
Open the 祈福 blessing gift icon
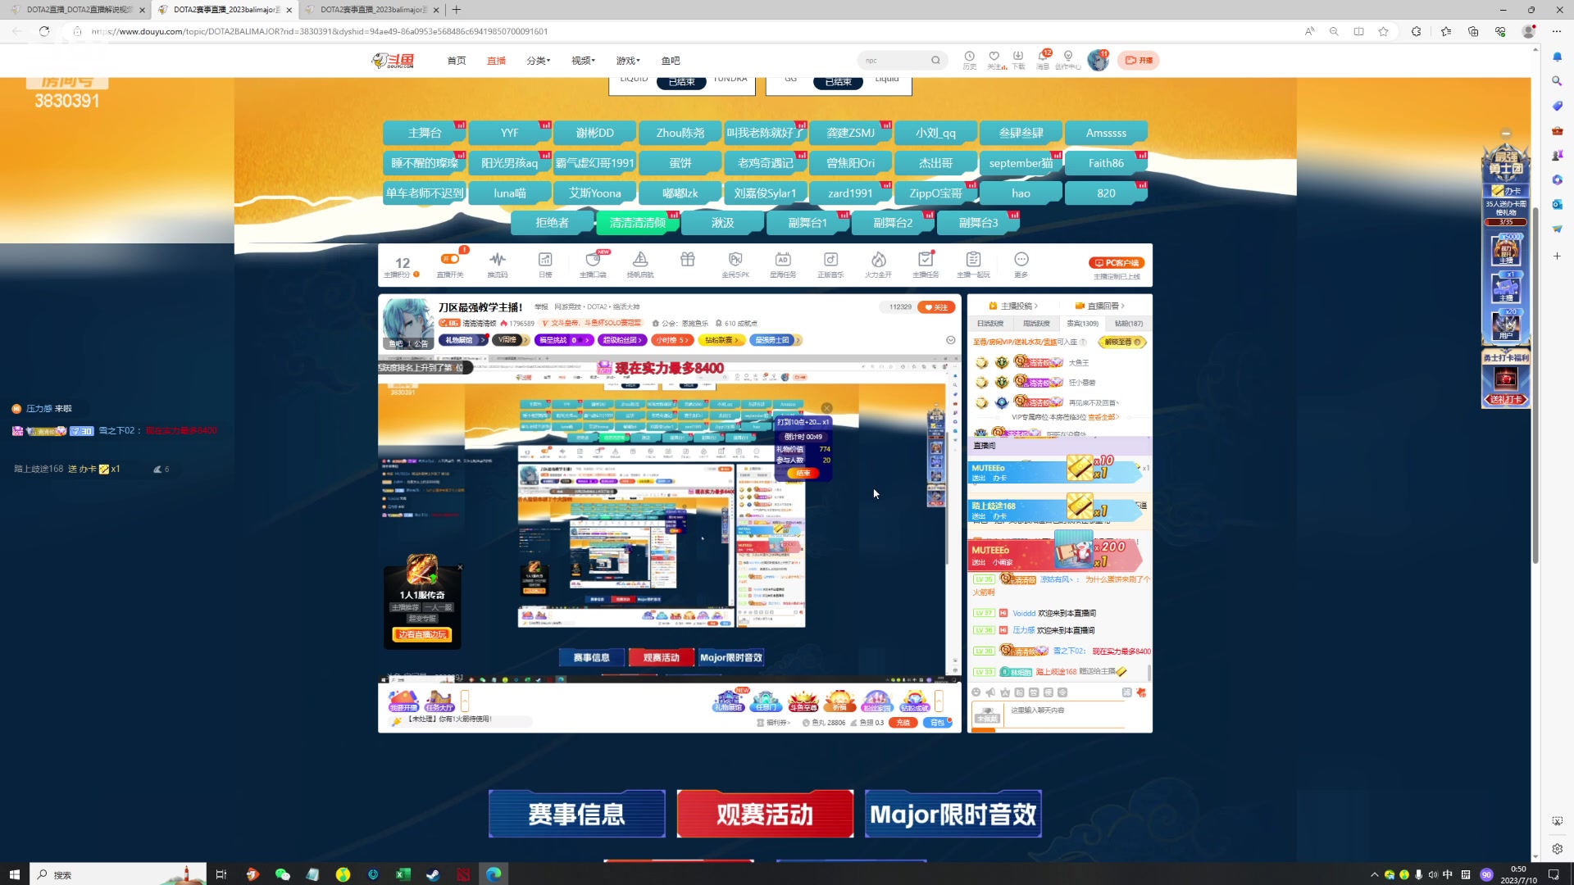coord(839,701)
